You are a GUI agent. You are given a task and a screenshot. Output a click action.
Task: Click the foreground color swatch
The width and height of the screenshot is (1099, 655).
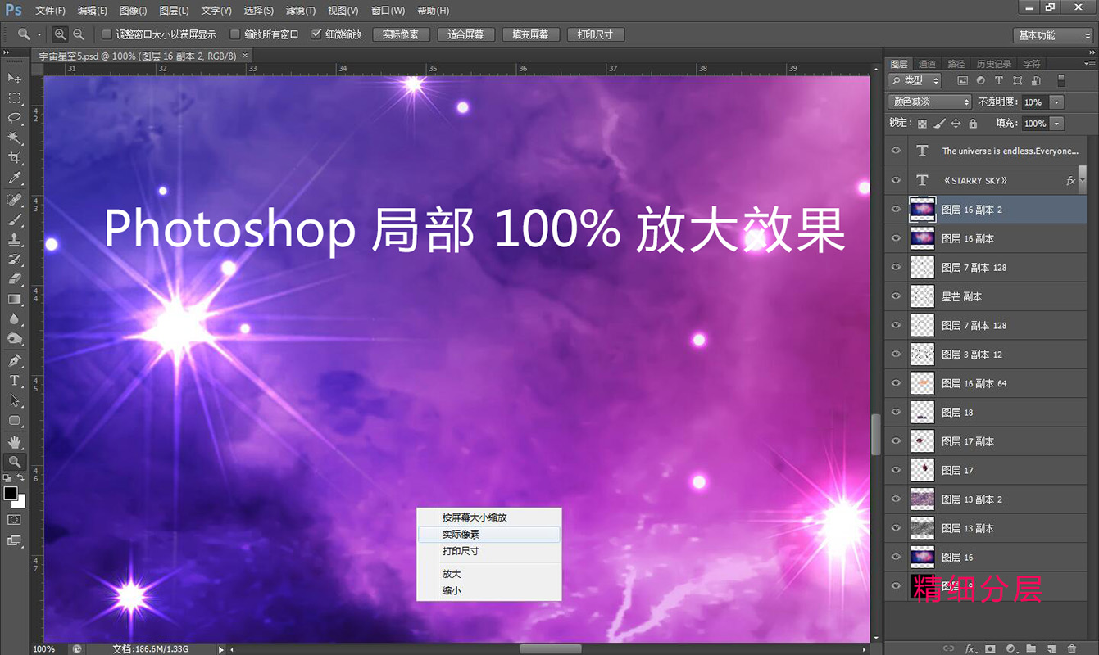pos(11,493)
